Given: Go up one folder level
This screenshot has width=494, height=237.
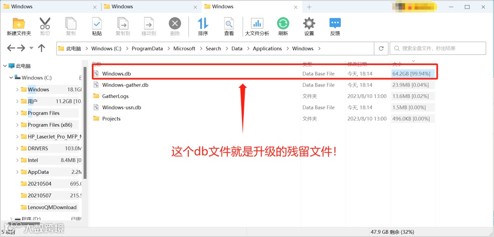Looking at the screenshot, I should pyautogui.click(x=41, y=48).
